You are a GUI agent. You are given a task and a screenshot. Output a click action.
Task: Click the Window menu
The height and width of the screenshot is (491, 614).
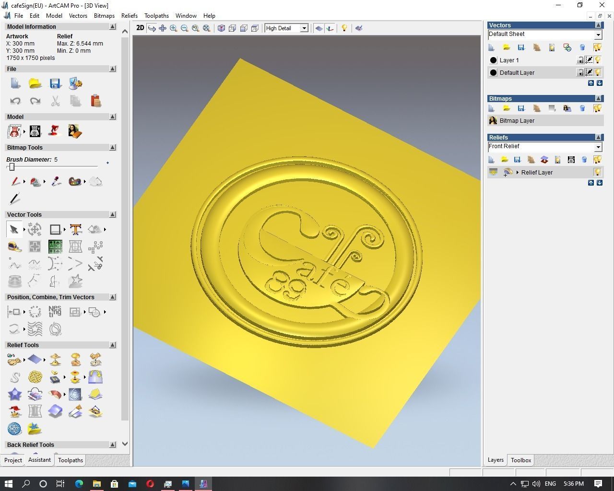coord(186,15)
